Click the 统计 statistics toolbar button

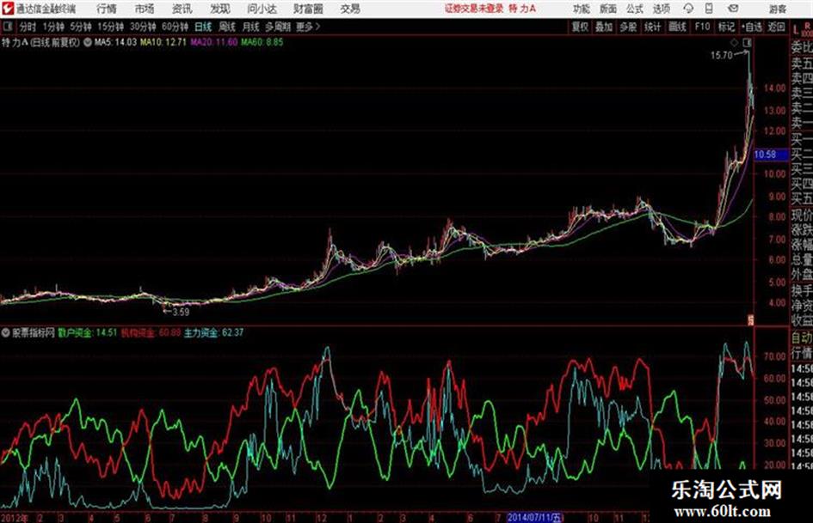coord(653,27)
